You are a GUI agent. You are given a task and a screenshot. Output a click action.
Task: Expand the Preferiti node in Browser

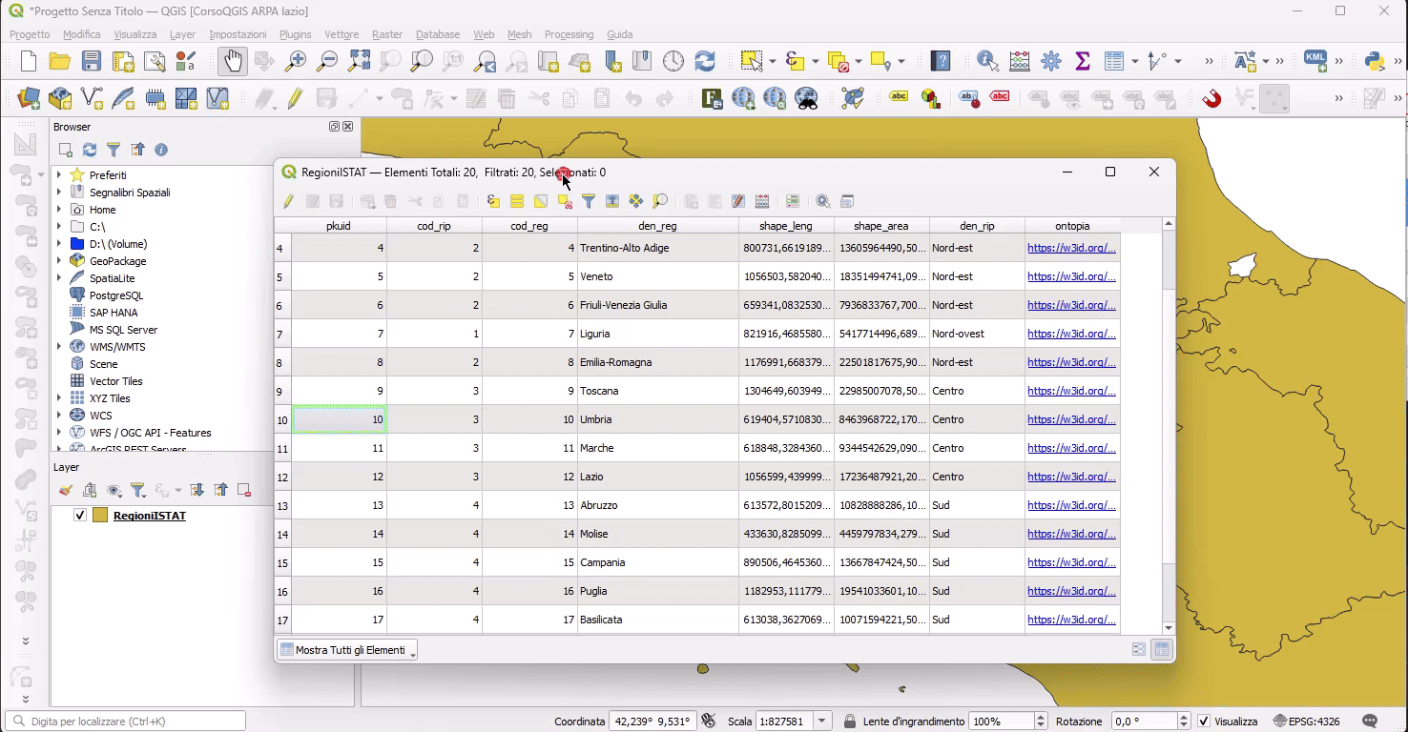coord(59,175)
